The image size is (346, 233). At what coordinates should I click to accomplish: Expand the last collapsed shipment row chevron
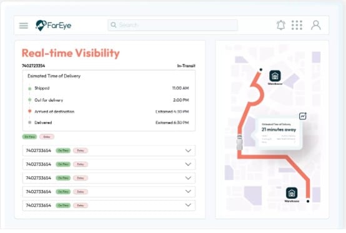point(188,205)
